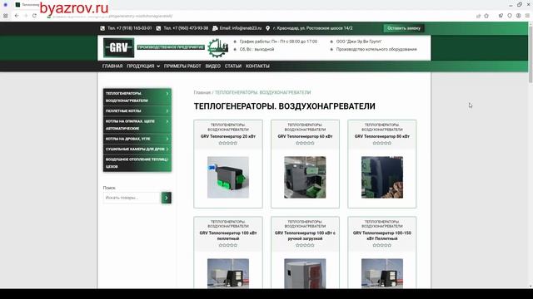Image resolution: width=533 pixels, height=299 pixels.
Task: Expand Пеллетные котлы sidebar category
Action: 137,110
